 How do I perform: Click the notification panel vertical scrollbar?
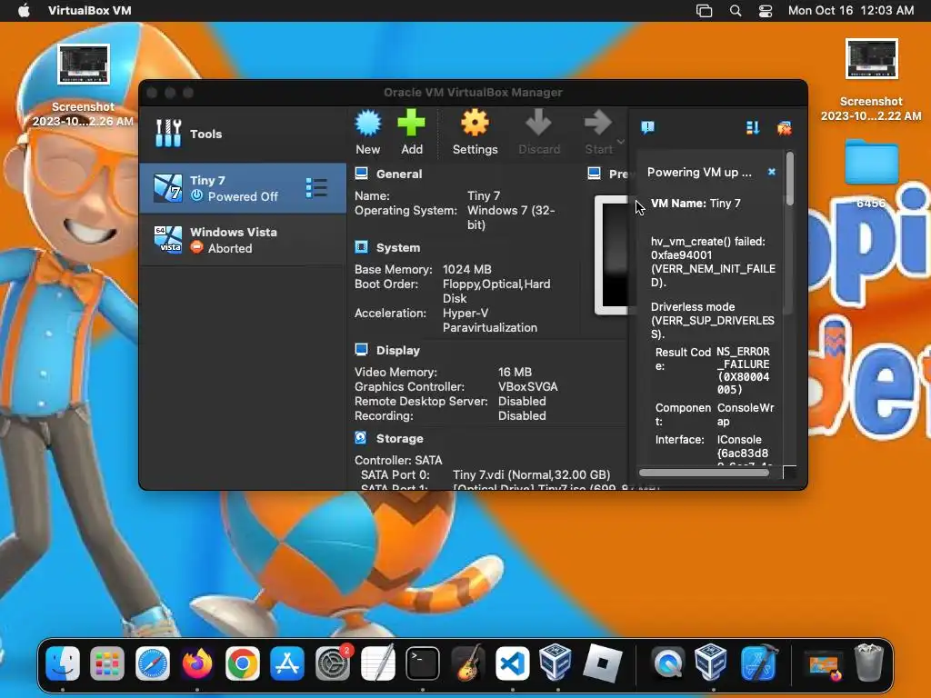[x=789, y=179]
